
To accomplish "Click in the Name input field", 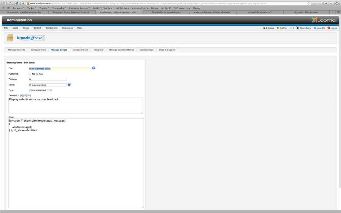I will [48, 85].
